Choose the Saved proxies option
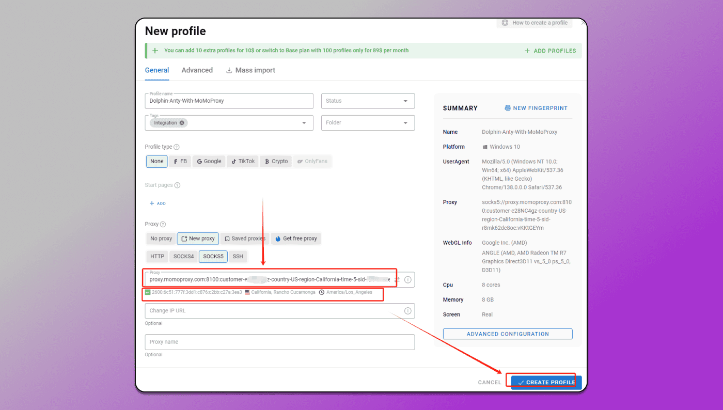723x410 pixels. pyautogui.click(x=245, y=239)
